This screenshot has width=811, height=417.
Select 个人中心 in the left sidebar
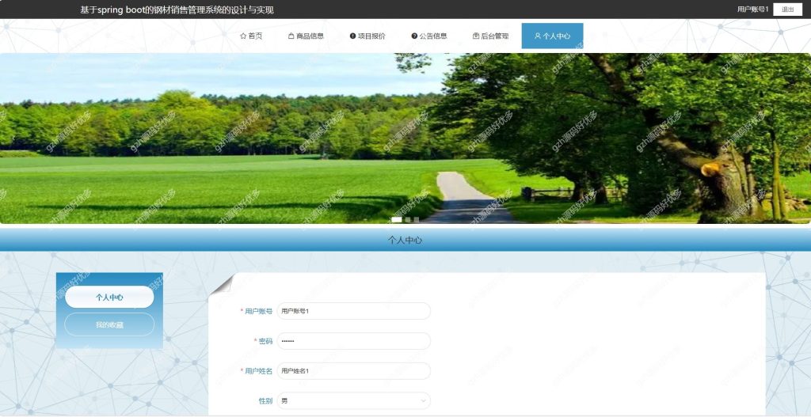(x=109, y=297)
